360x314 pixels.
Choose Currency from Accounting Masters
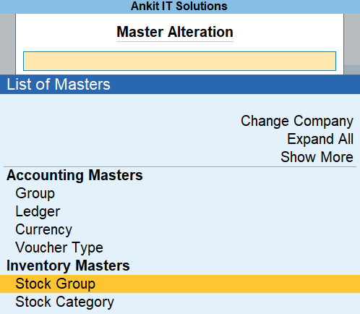coord(43,229)
